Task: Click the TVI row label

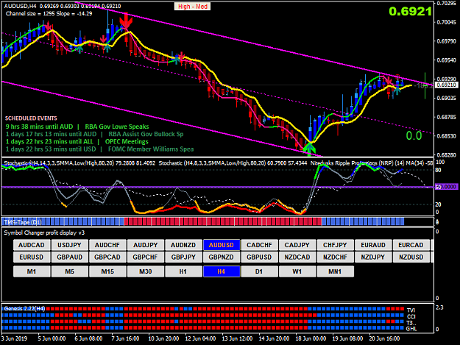Action: pyautogui.click(x=411, y=310)
